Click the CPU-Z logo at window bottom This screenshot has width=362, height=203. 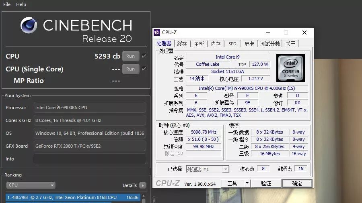click(168, 183)
